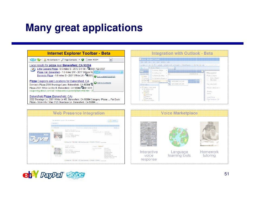This screenshot has width=255, height=197.
Task: Click the PayPal logo
Action: [x=52, y=175]
